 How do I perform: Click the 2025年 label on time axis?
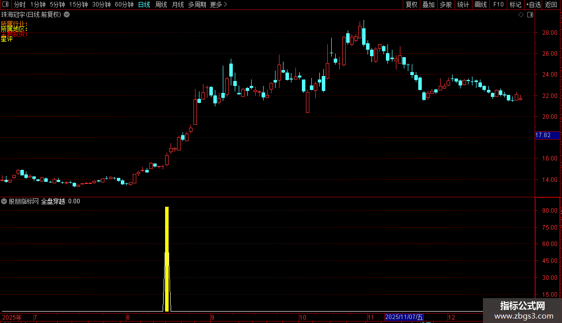click(12, 317)
